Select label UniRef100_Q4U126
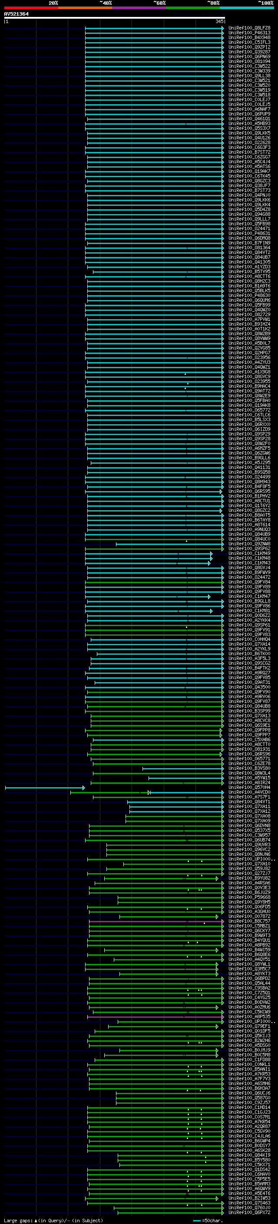278x1224 pixels. [249, 138]
